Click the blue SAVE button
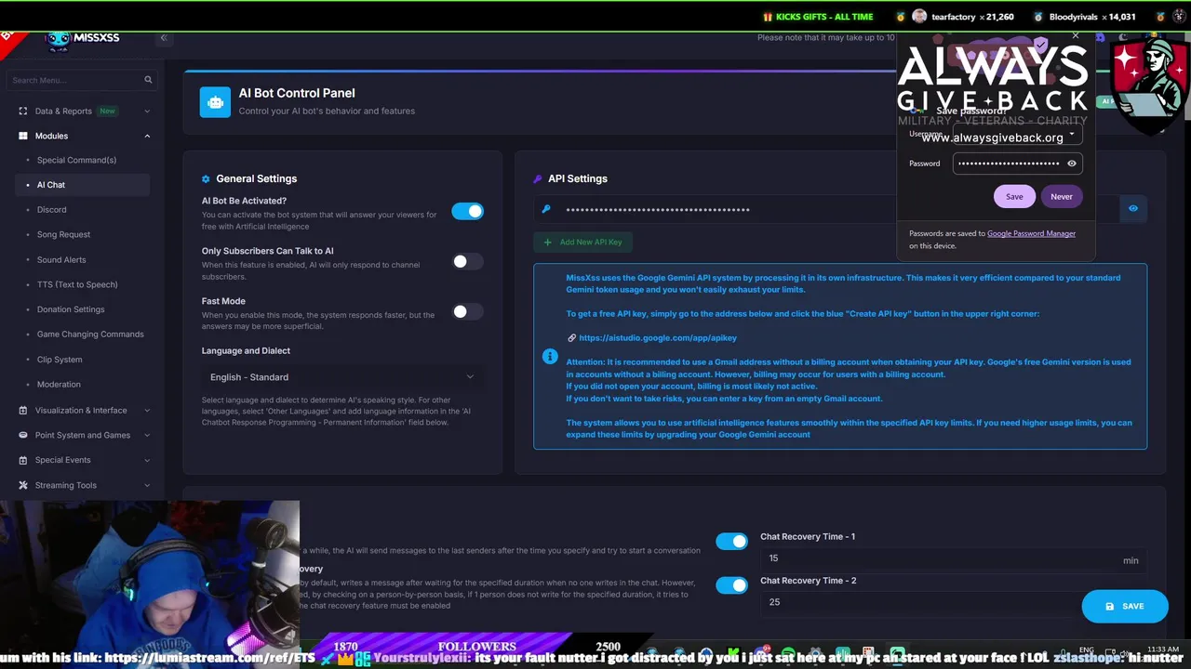Screen dimensions: 1191x669 point(1125,606)
